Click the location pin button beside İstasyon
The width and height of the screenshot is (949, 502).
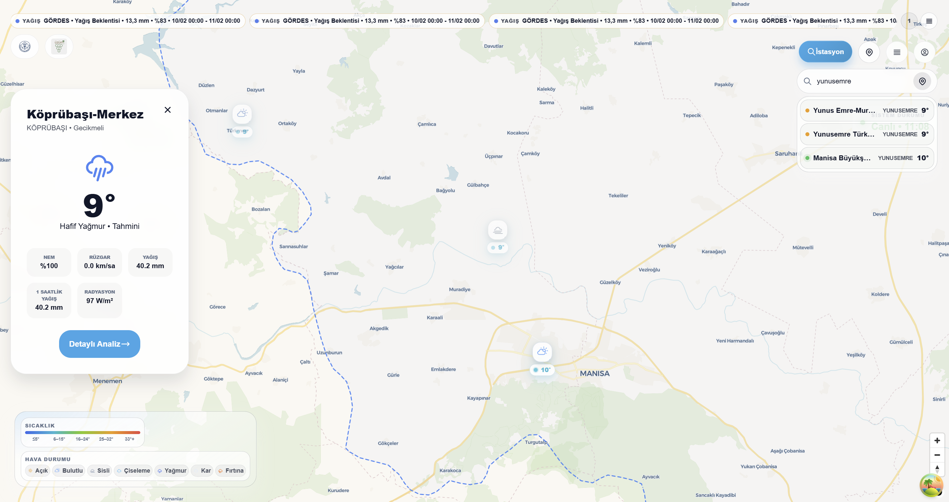[x=869, y=52]
